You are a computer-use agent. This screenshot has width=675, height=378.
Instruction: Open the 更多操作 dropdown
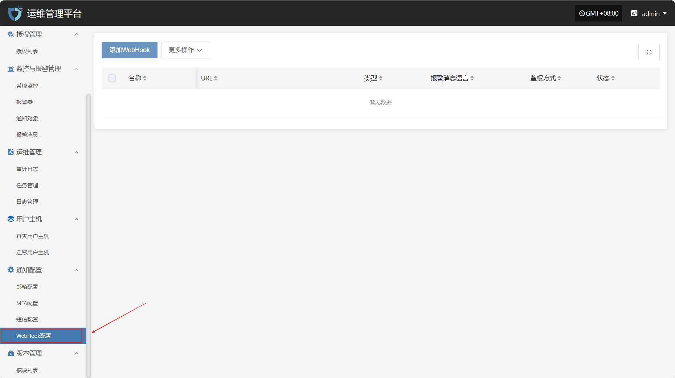coord(185,50)
